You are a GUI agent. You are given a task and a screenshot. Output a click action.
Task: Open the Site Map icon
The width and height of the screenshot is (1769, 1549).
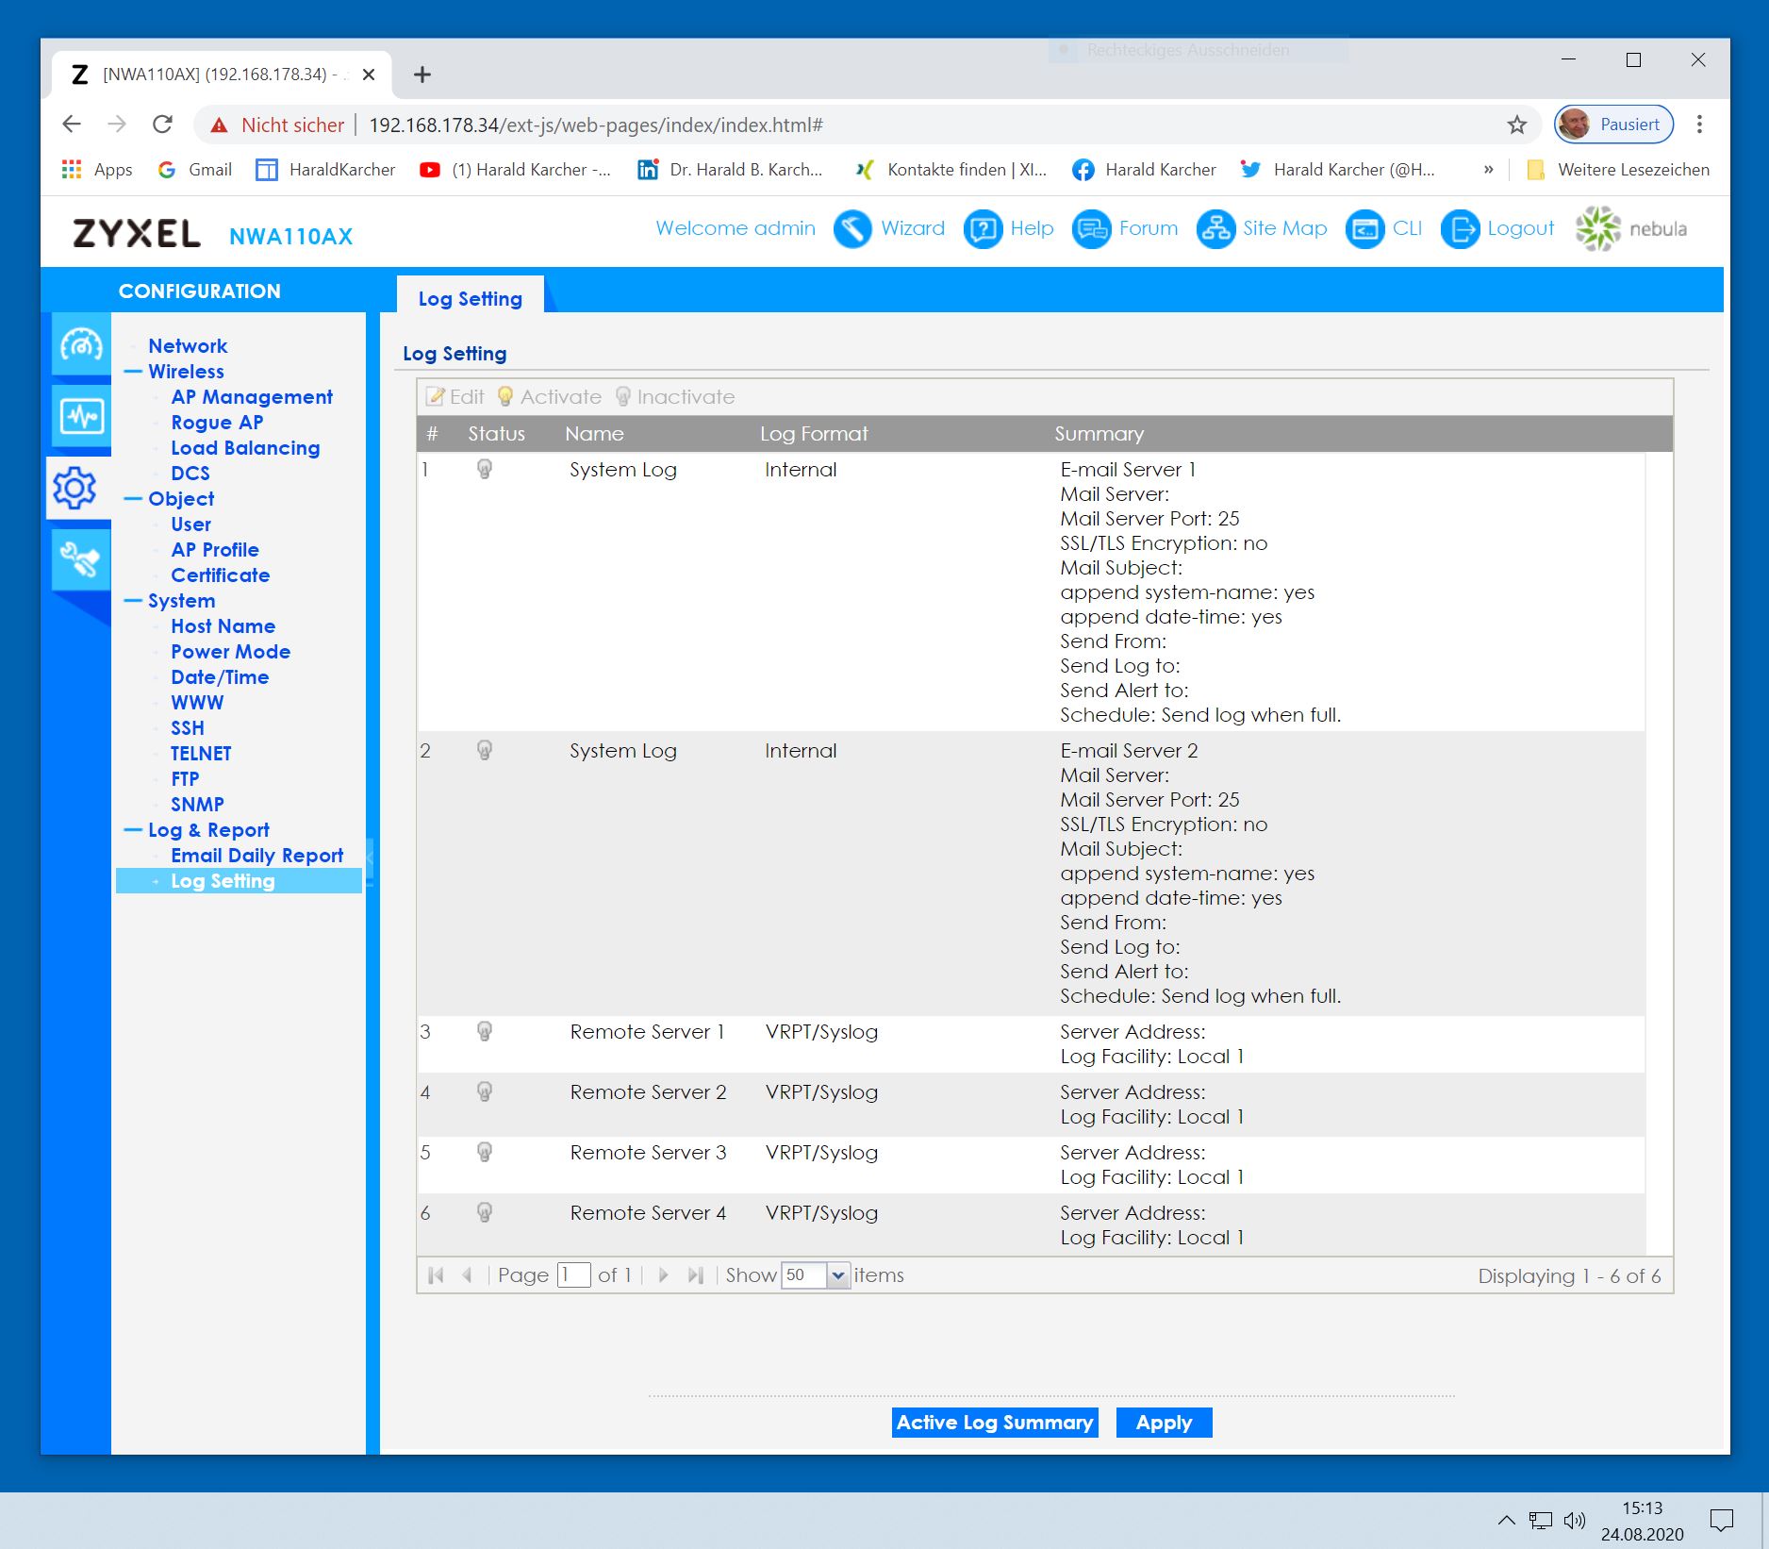(x=1215, y=229)
